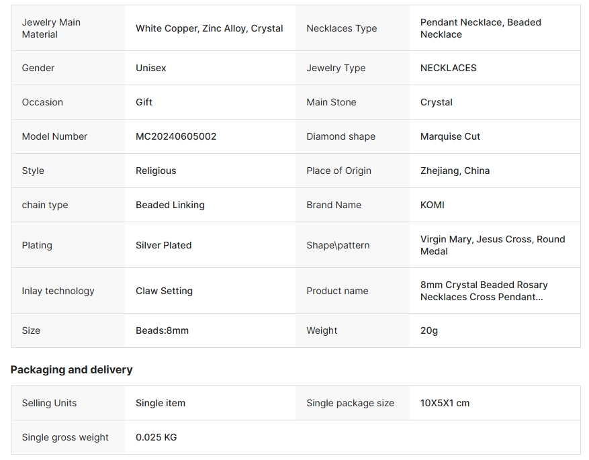Click the Weight value 20g
589x460 pixels.
pyautogui.click(x=429, y=330)
